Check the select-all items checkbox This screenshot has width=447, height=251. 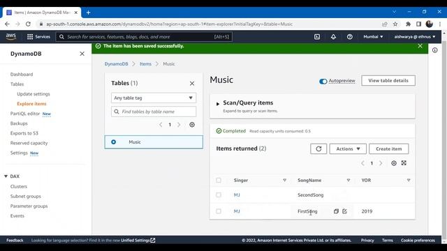(x=219, y=180)
